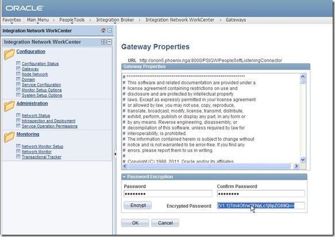Image resolution: width=335 pixels, height=237 pixels.
Task: Click the Encrypted Password field
Action: point(261,205)
